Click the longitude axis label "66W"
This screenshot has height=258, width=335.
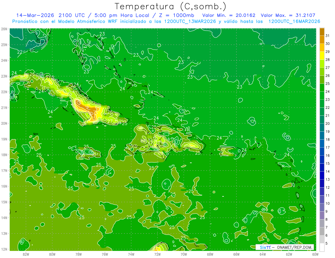(236, 254)
